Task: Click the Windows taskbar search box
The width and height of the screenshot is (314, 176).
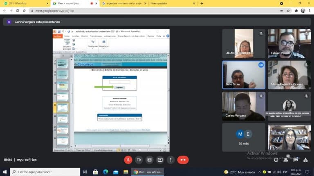Action: click(x=45, y=172)
